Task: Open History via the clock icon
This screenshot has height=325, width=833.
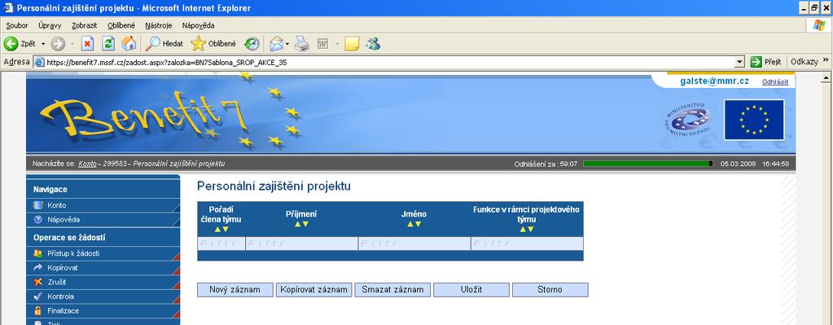Action: [252, 43]
